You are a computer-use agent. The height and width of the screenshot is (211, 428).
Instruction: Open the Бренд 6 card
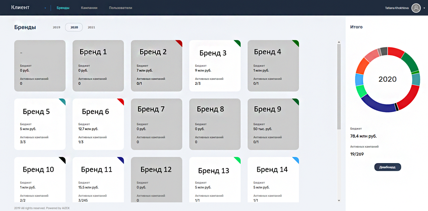point(98,124)
